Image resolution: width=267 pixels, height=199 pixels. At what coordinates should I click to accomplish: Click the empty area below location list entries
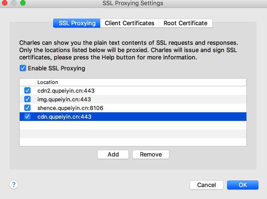(133, 134)
